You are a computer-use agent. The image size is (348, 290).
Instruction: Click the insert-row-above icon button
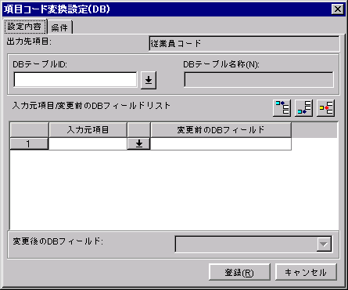[282, 107]
